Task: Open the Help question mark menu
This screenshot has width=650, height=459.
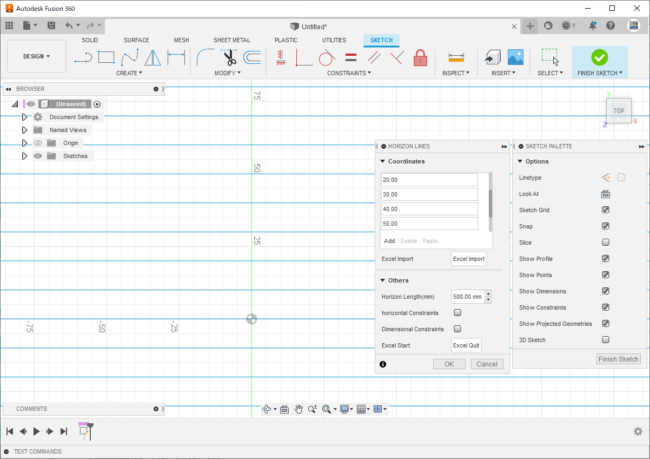Action: point(611,25)
